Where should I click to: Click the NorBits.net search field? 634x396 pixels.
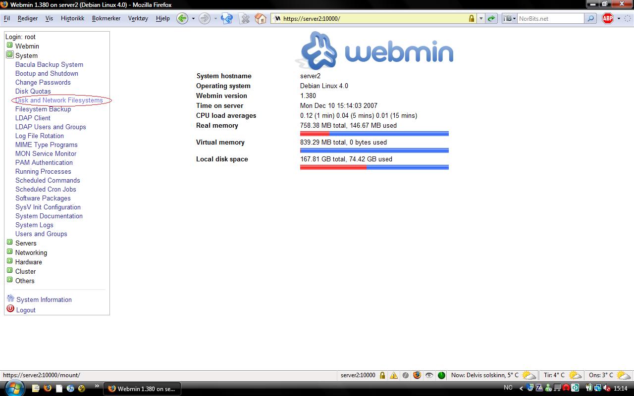pyautogui.click(x=550, y=18)
